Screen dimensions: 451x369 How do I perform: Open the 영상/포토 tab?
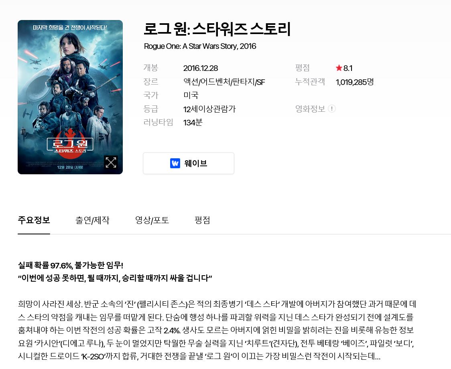tap(152, 220)
